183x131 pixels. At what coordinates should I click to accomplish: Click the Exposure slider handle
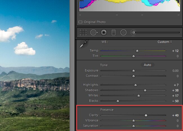tap(133, 71)
